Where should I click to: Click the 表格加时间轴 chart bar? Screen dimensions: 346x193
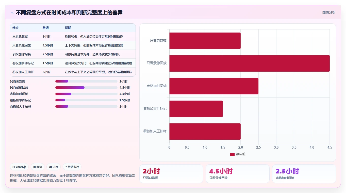coord(214,86)
